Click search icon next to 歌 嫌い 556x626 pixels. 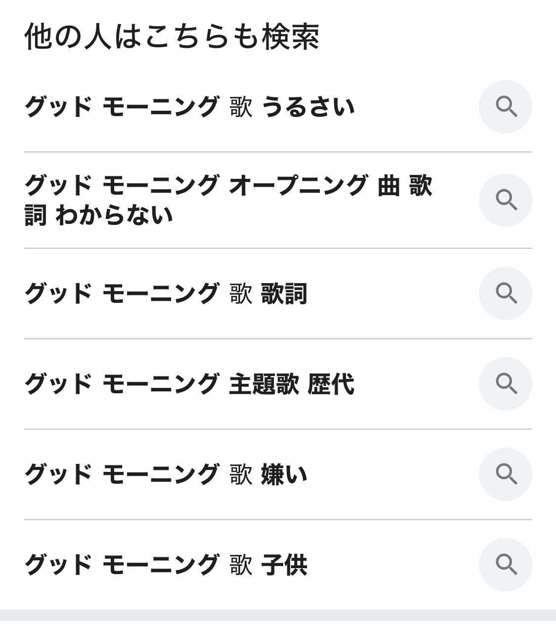point(505,474)
